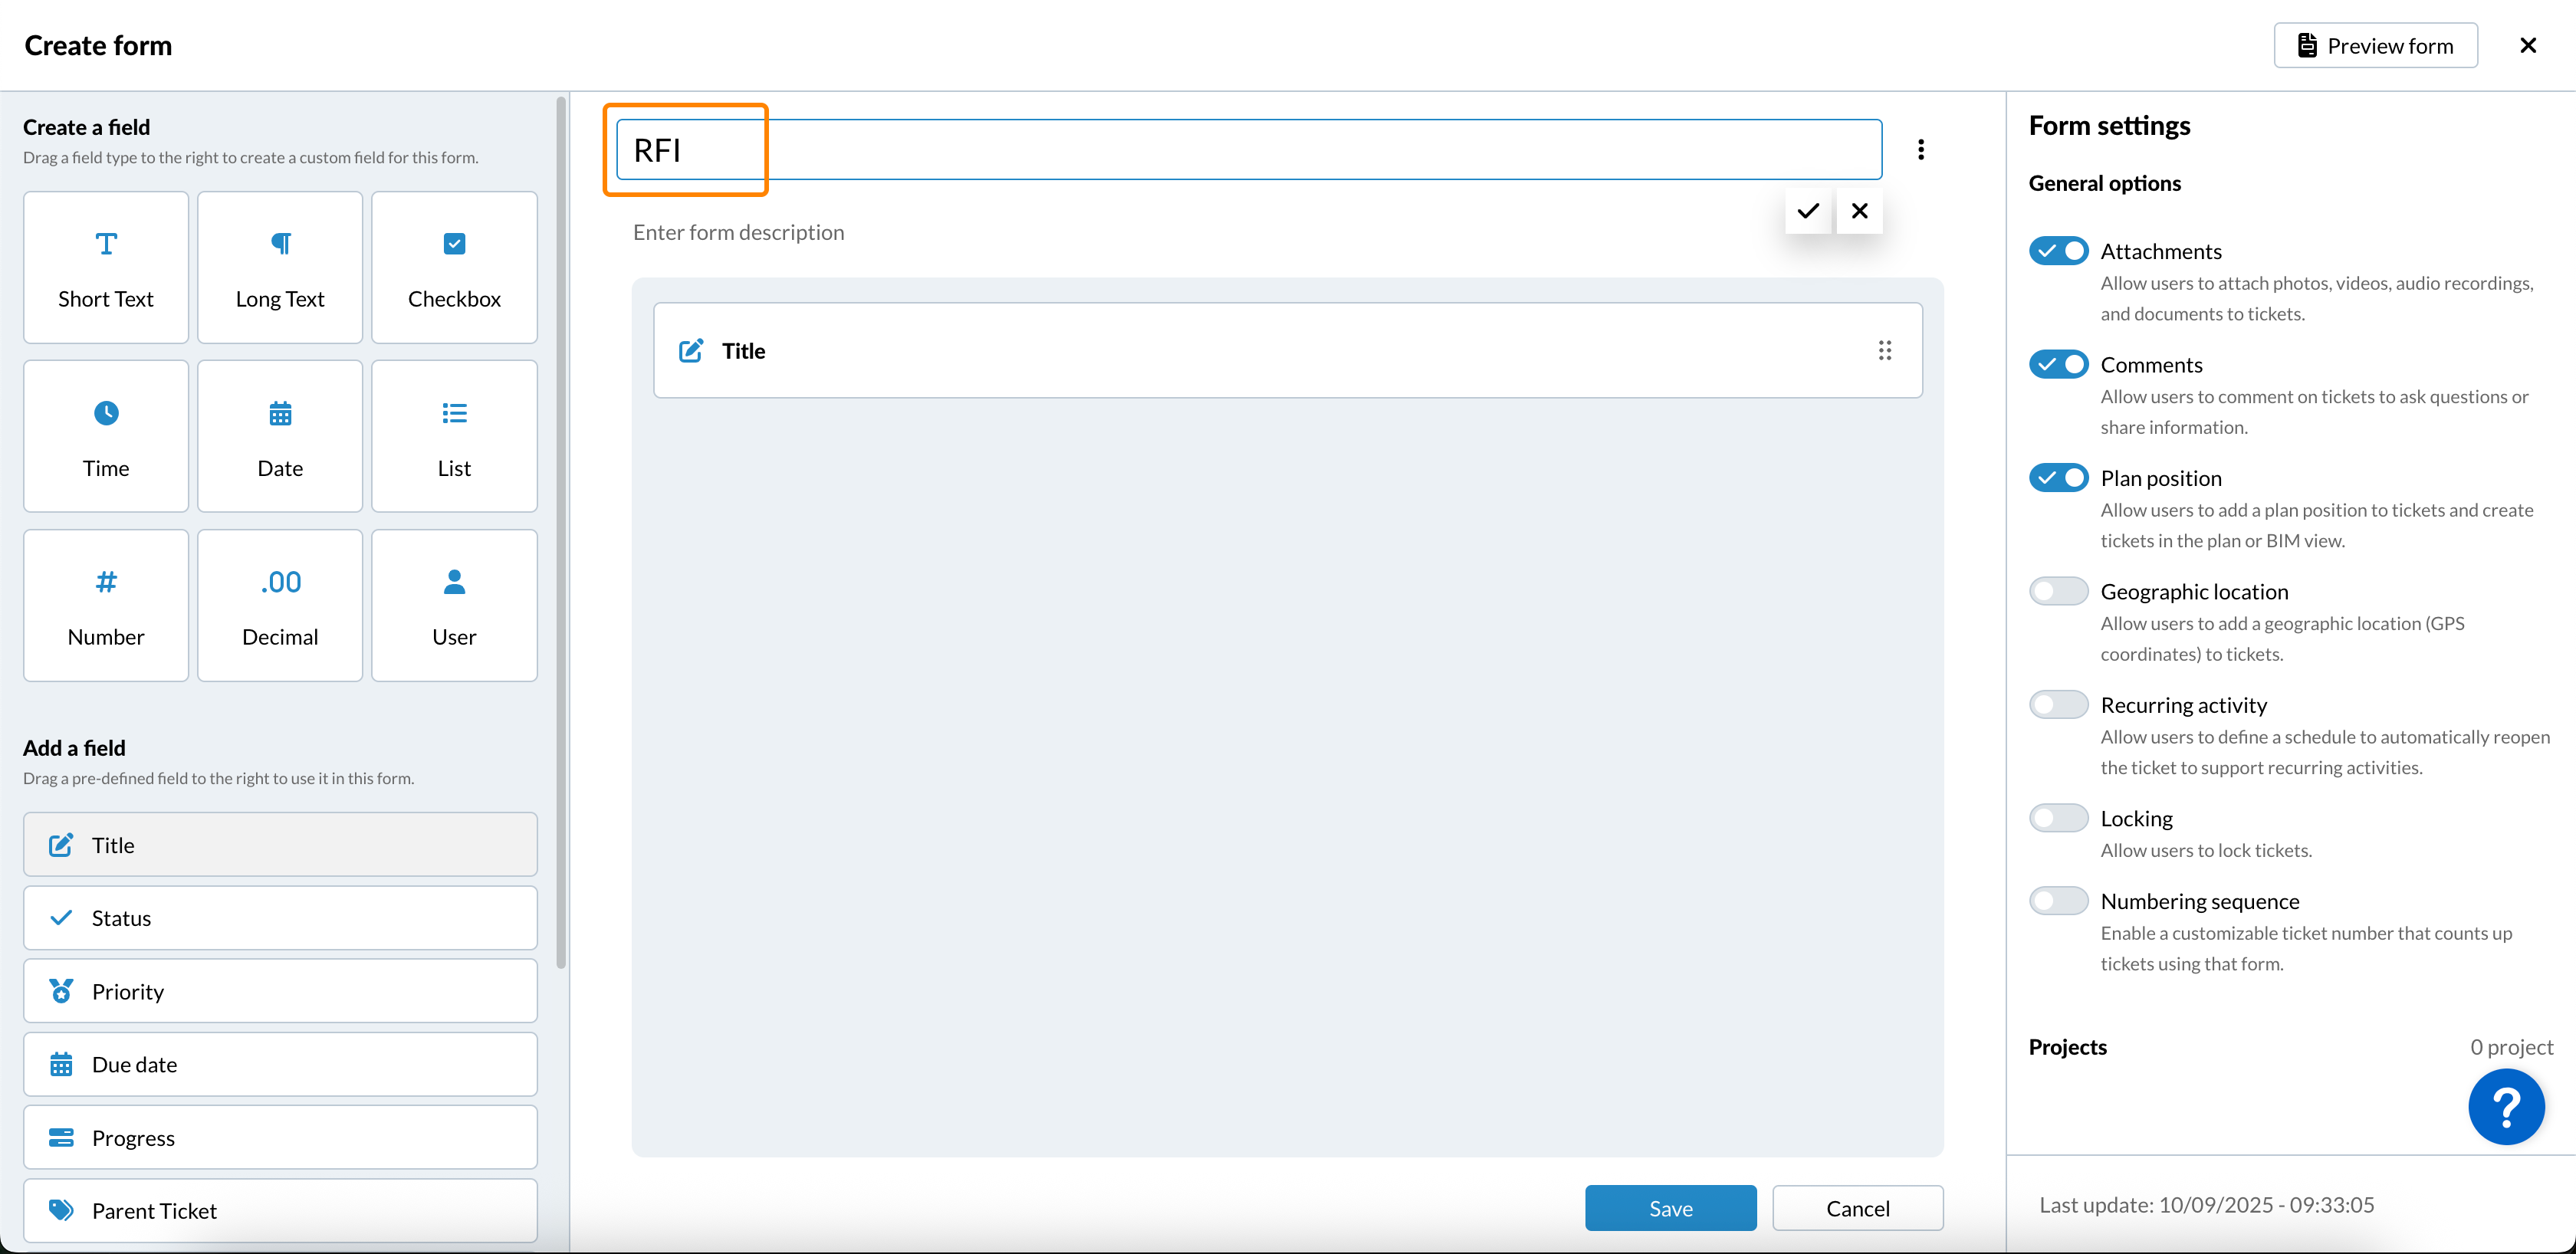Select the predefined Priority field
Image resolution: width=2576 pixels, height=1254 pixels.
280,991
